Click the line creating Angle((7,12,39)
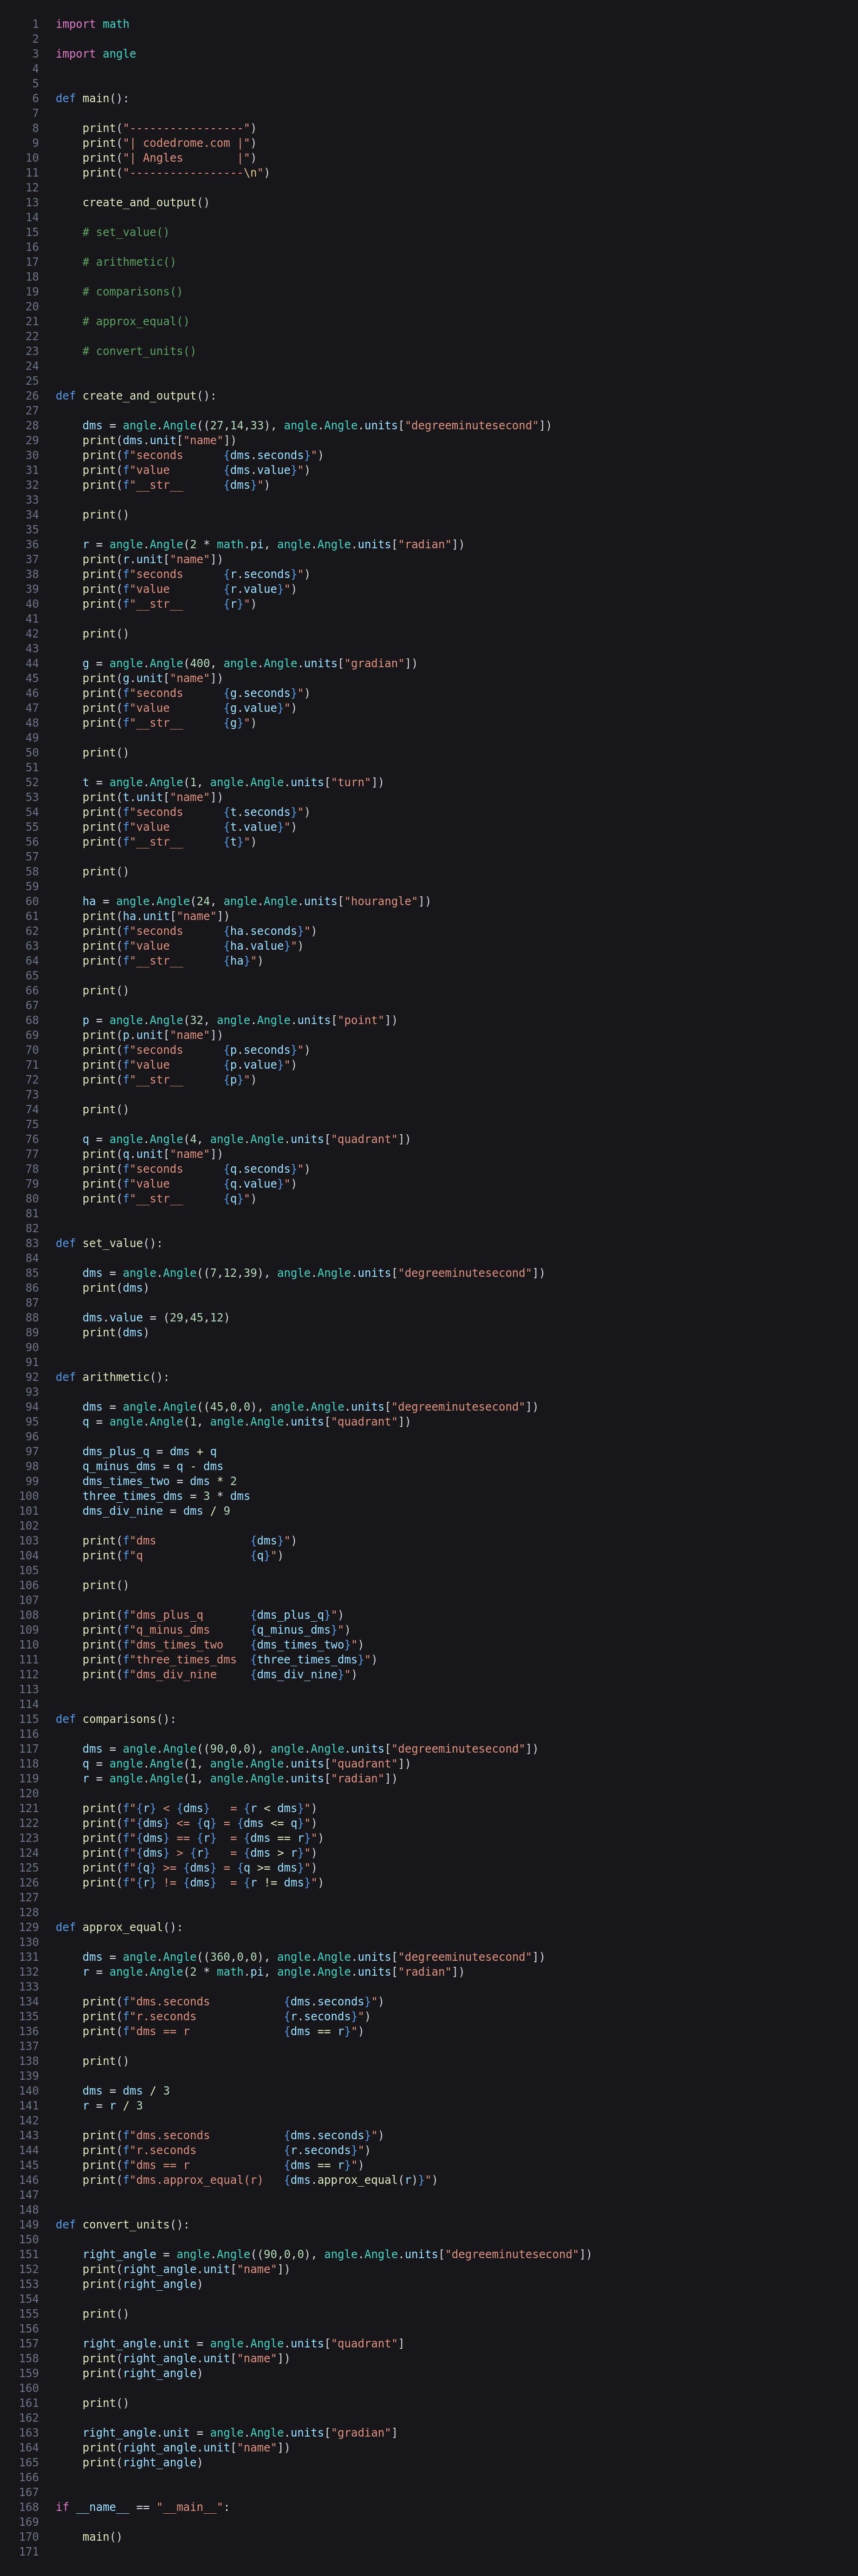The image size is (858, 2576). point(314,1273)
